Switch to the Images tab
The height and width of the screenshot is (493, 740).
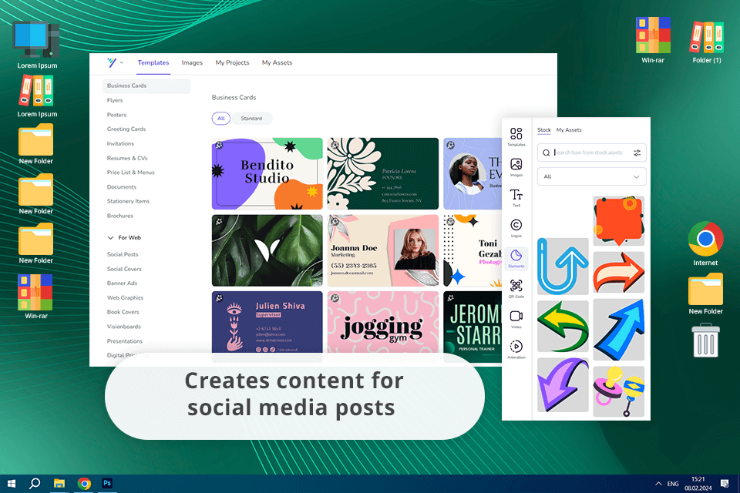tap(192, 62)
